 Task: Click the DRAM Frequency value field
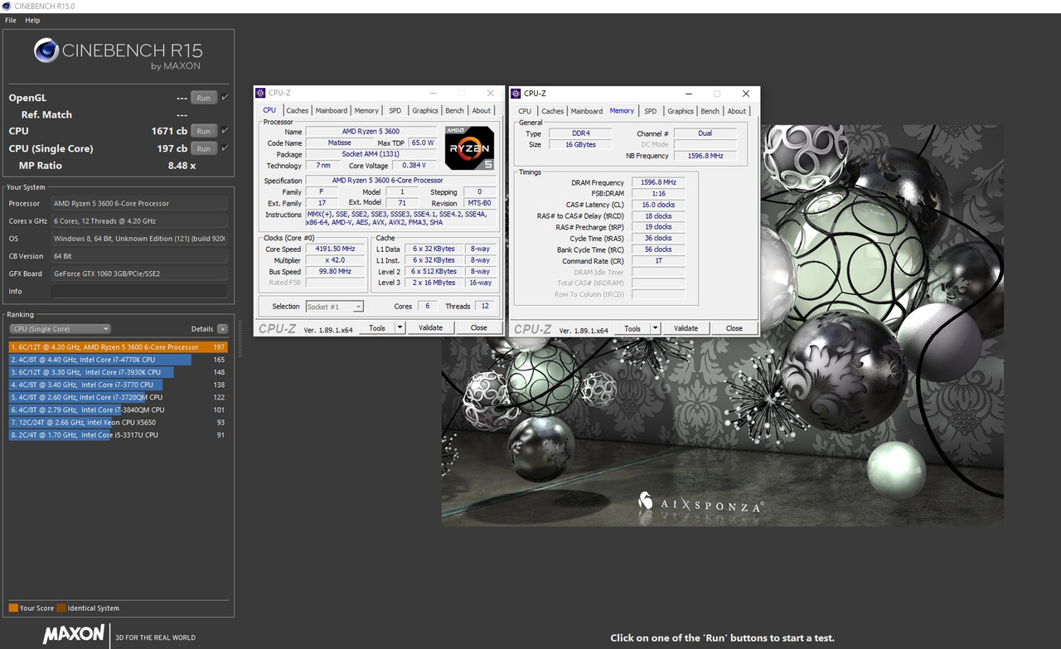(658, 182)
